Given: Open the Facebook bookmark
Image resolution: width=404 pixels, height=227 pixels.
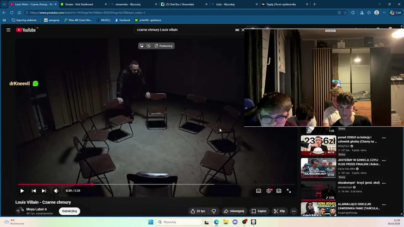Looking at the screenshot, I should (x=122, y=20).
